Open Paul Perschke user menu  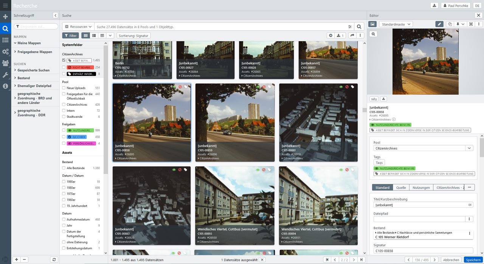(x=455, y=5)
